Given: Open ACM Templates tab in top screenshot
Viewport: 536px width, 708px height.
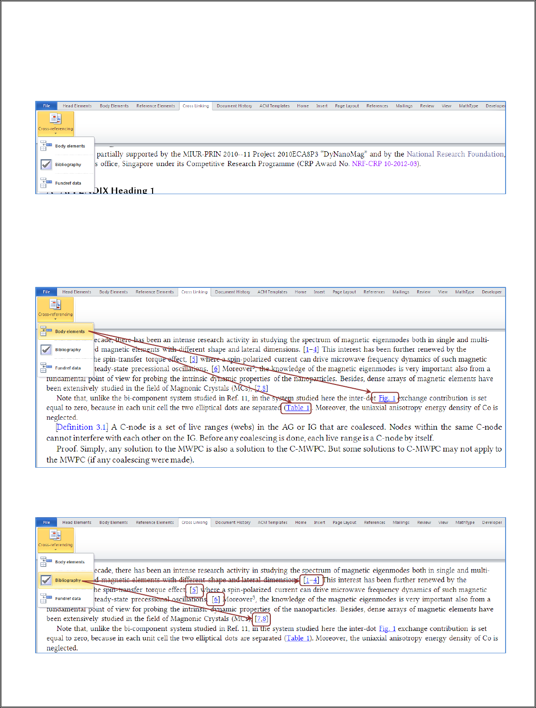Looking at the screenshot, I should click(275, 106).
